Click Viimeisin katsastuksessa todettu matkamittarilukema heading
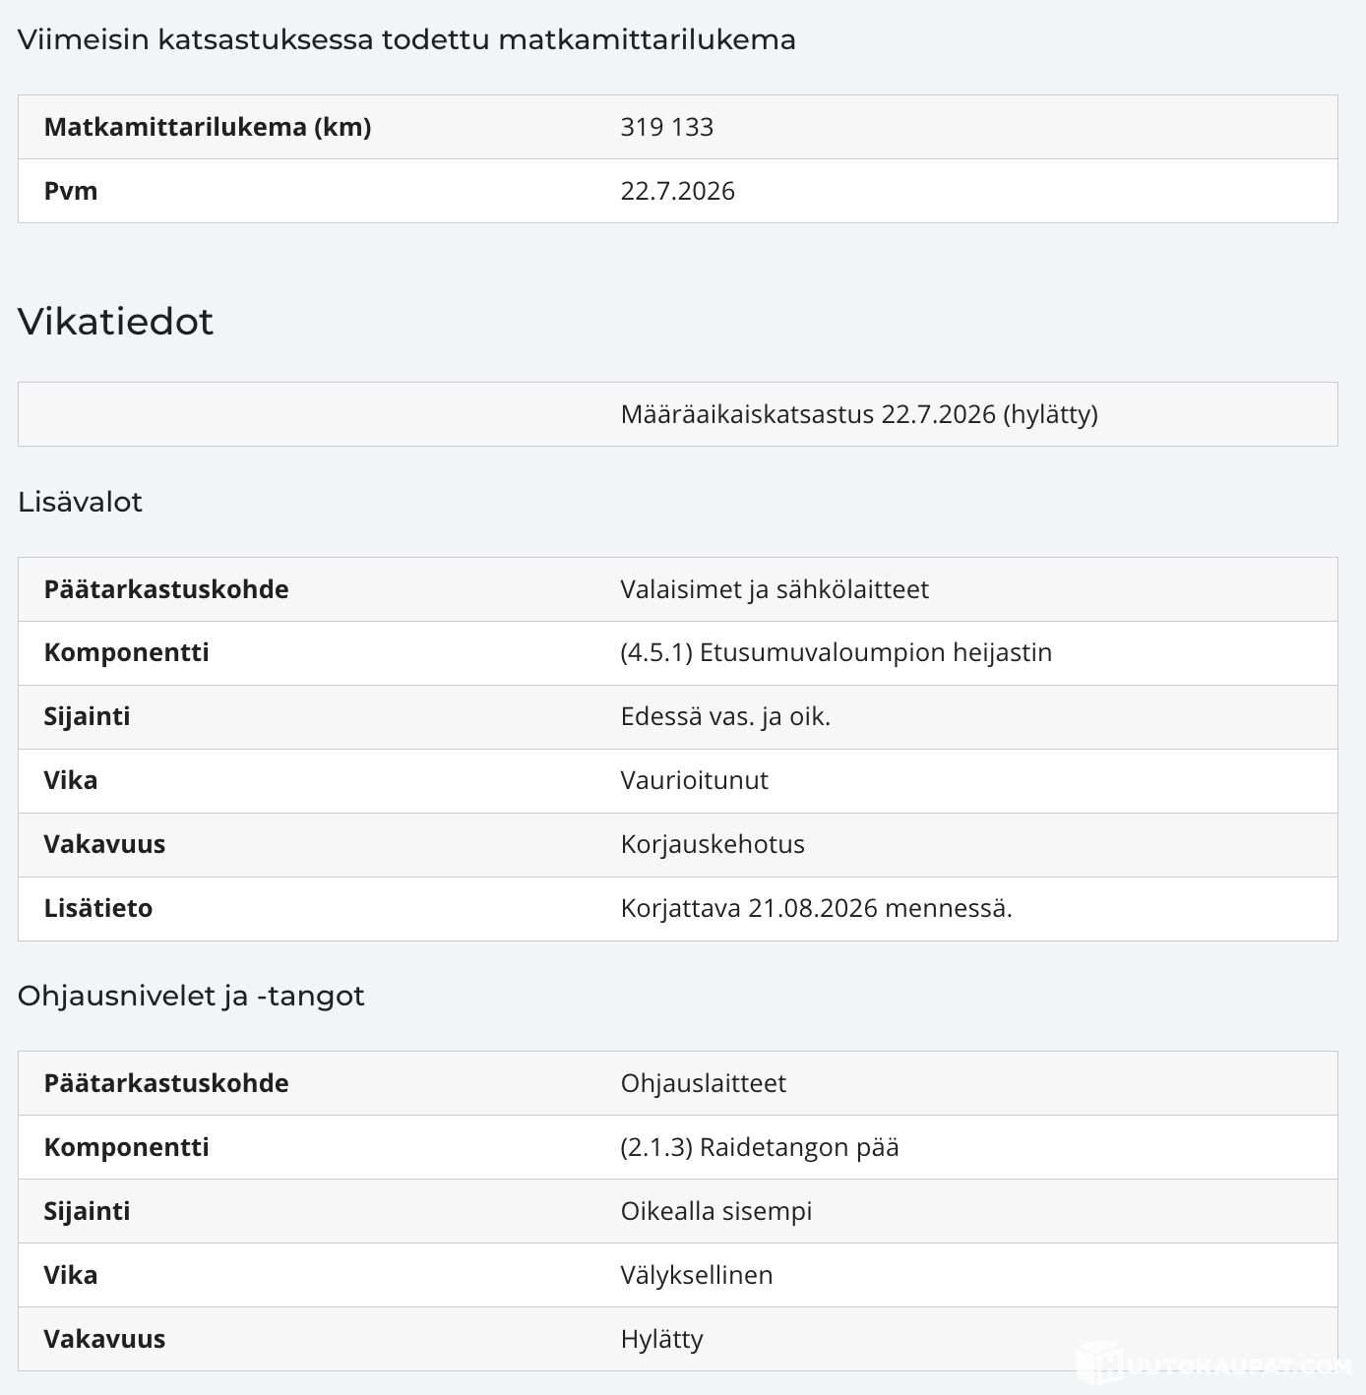This screenshot has width=1366, height=1395. pos(406,39)
